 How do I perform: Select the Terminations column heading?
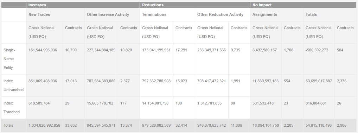coord(154,14)
